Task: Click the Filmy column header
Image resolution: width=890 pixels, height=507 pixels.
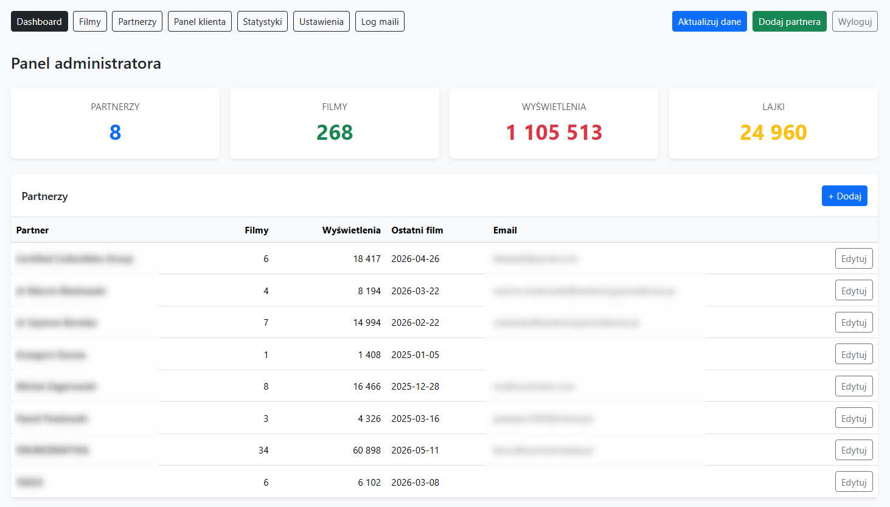Action: point(257,230)
